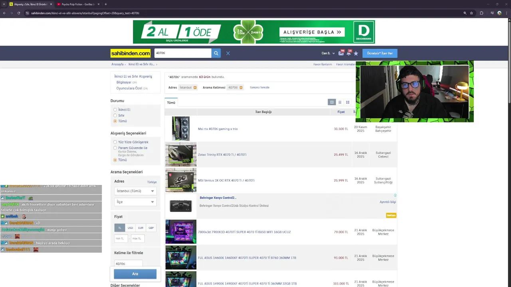
Task: Click the browser back arrow
Action: point(4,13)
